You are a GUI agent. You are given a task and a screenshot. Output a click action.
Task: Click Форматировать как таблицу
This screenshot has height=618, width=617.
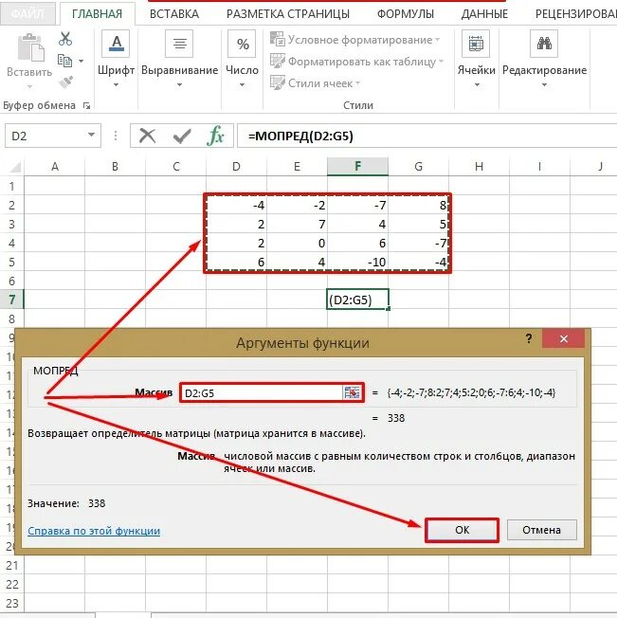tap(356, 62)
